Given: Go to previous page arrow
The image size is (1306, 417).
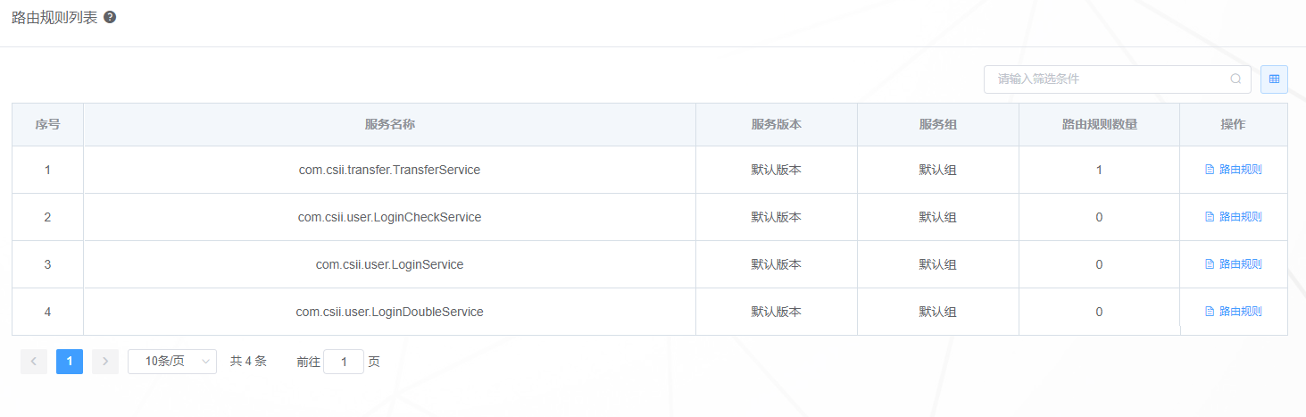Looking at the screenshot, I should point(34,362).
